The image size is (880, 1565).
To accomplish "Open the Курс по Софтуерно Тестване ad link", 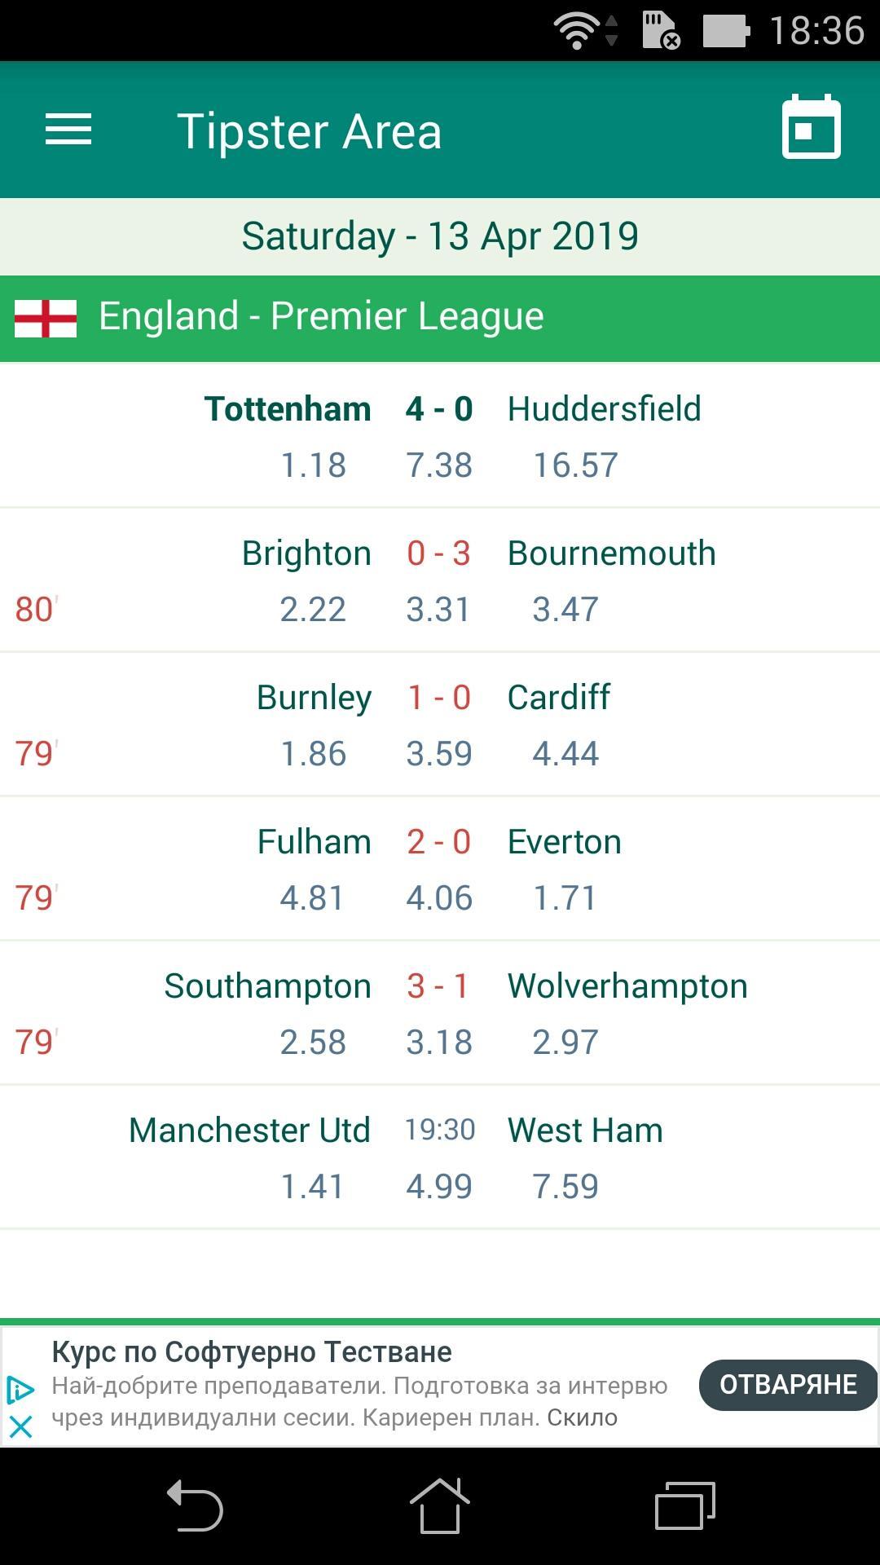I will coord(252,1352).
